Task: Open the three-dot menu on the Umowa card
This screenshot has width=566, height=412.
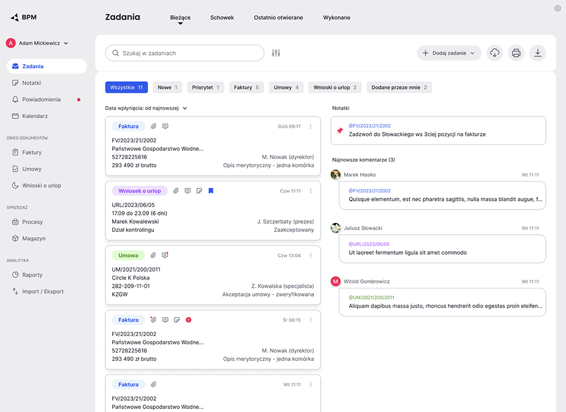Action: point(311,255)
